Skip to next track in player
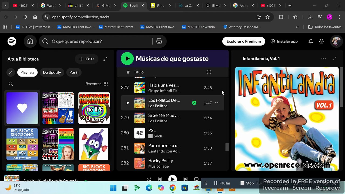 coord(185,179)
